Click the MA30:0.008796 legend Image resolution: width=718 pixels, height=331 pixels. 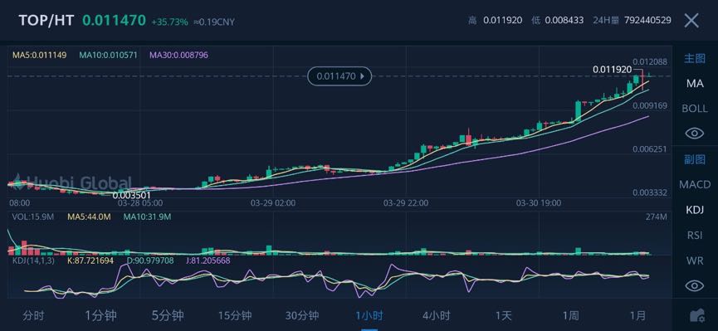point(178,55)
